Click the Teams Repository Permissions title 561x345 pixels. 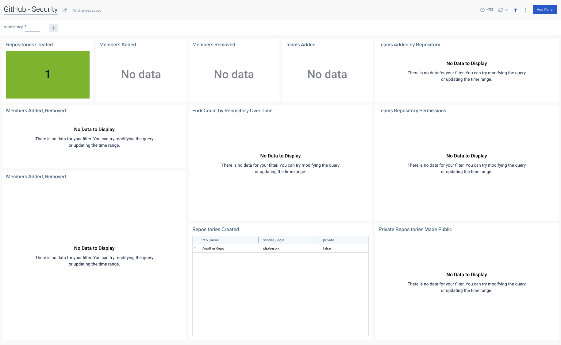[412, 110]
